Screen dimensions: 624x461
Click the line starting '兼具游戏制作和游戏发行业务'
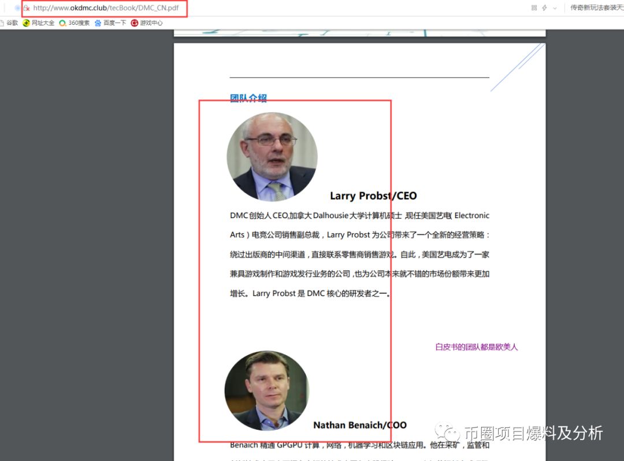point(360,274)
